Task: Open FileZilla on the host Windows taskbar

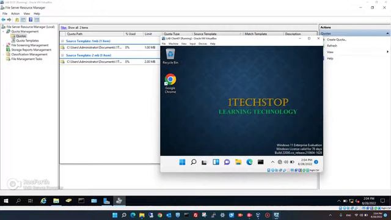Action: (x=195, y=215)
